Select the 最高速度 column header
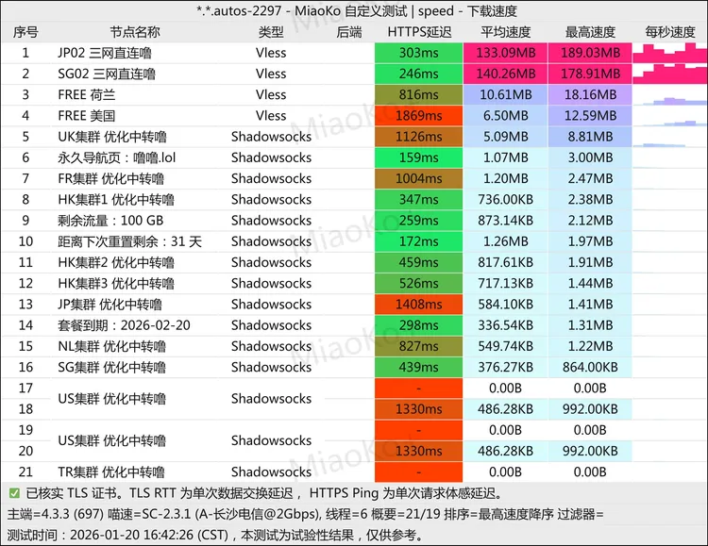The image size is (708, 546). [590, 32]
